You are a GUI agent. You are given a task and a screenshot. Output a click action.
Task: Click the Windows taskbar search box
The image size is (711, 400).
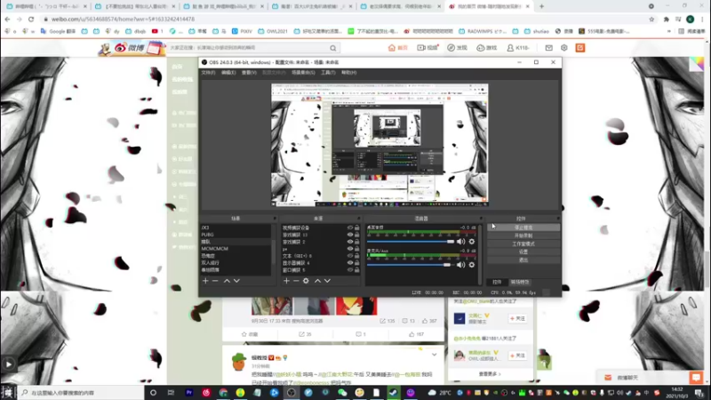(82, 392)
